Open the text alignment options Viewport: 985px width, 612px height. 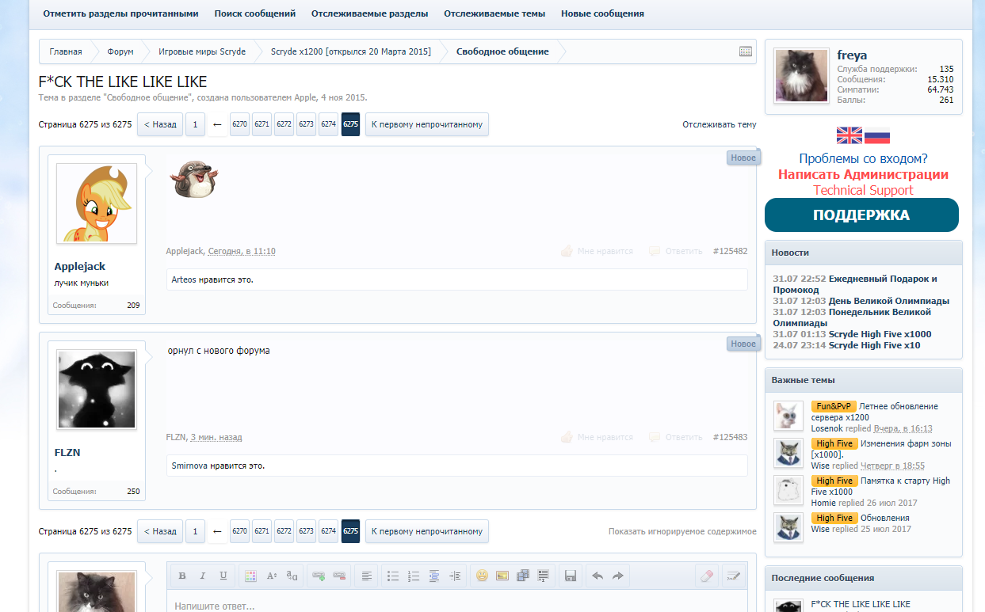point(366,576)
